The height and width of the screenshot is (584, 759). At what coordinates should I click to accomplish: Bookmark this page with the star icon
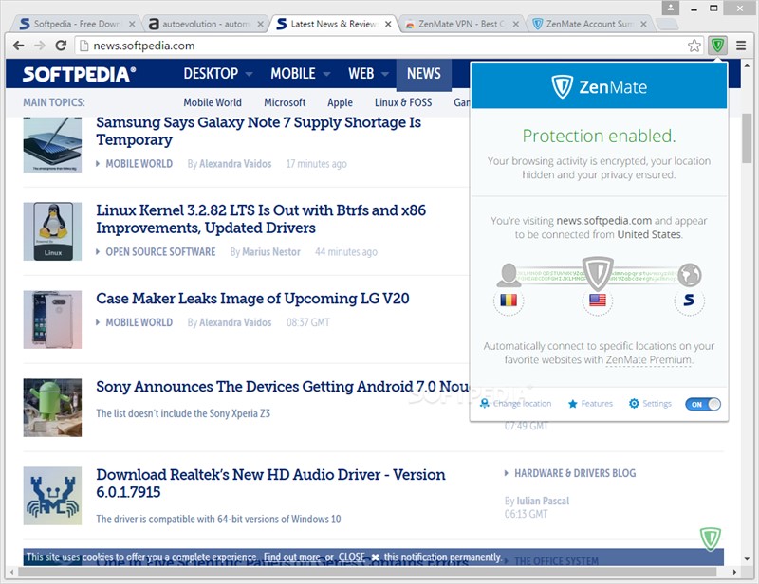[694, 46]
